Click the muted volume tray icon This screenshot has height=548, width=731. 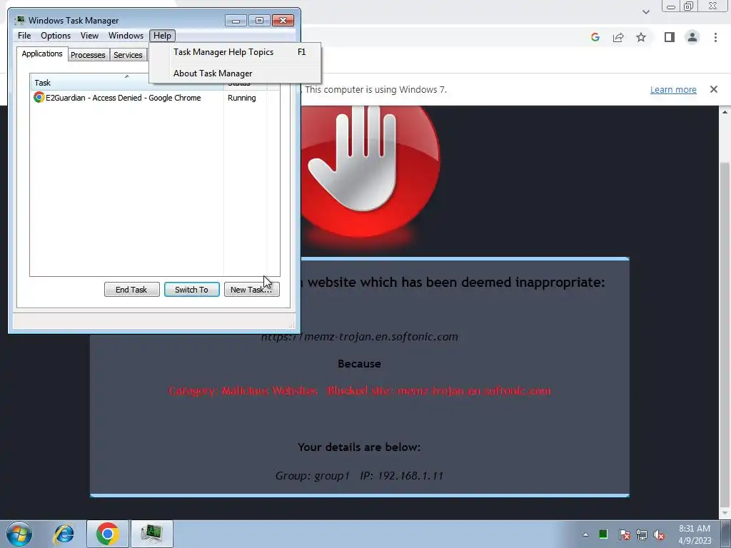659,534
